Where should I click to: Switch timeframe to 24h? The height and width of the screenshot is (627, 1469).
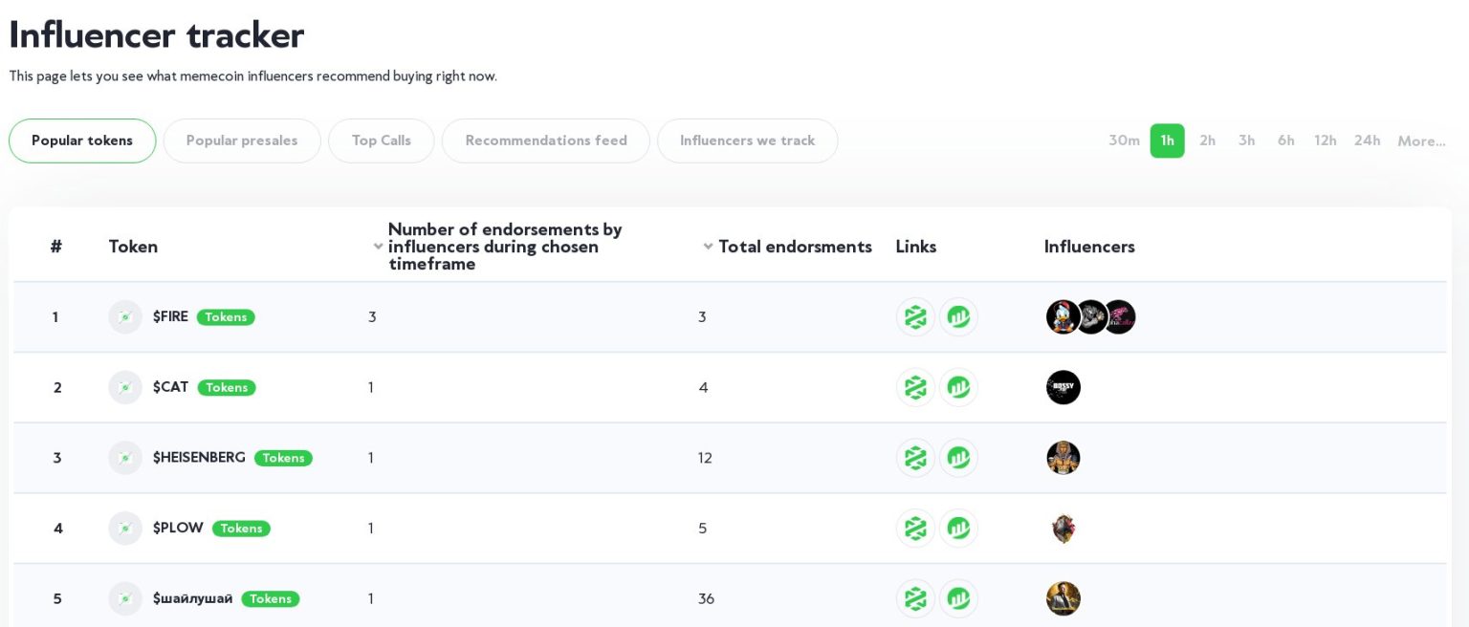tap(1367, 141)
